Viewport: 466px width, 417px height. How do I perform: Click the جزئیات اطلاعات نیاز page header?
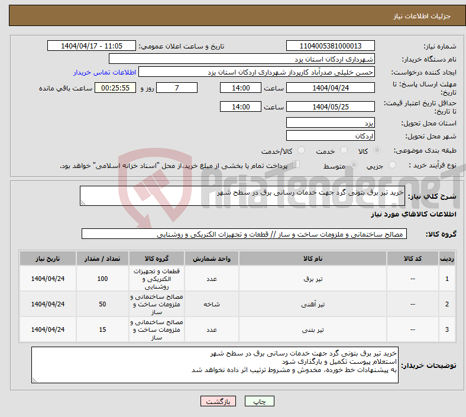point(422,16)
